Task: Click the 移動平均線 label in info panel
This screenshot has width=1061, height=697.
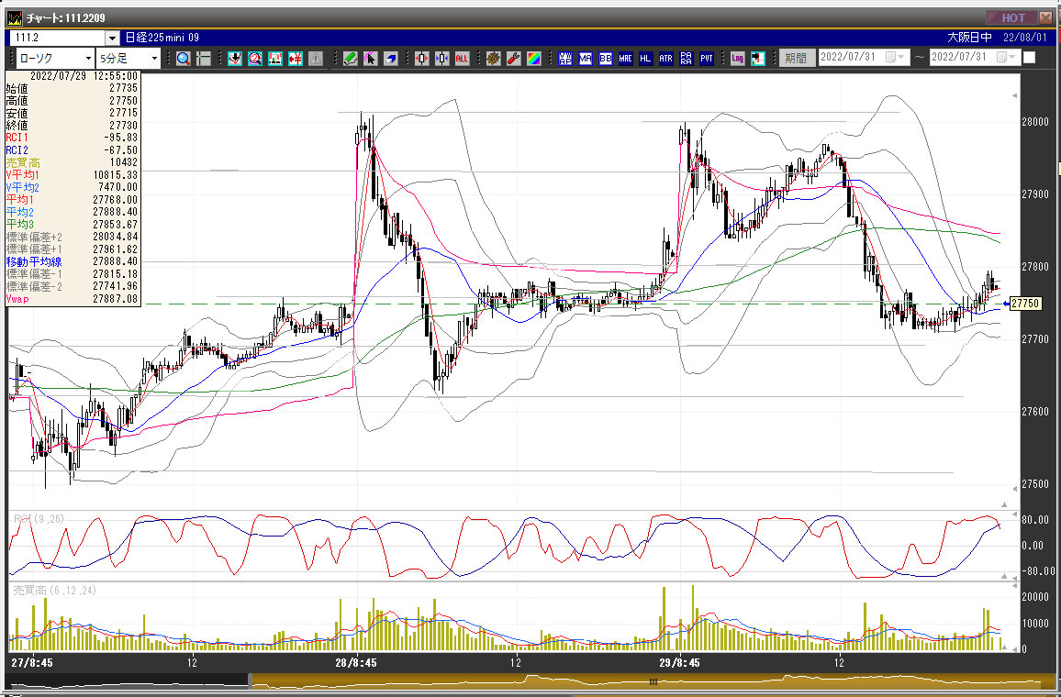Action: tap(34, 261)
